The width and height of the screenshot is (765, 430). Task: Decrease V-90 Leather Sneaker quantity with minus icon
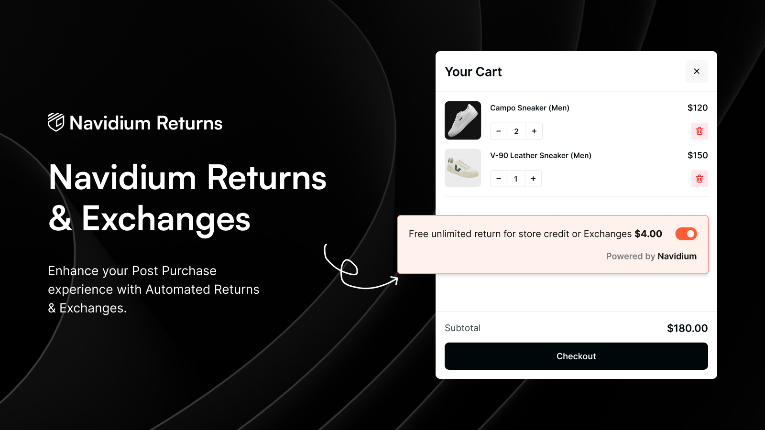tap(498, 179)
